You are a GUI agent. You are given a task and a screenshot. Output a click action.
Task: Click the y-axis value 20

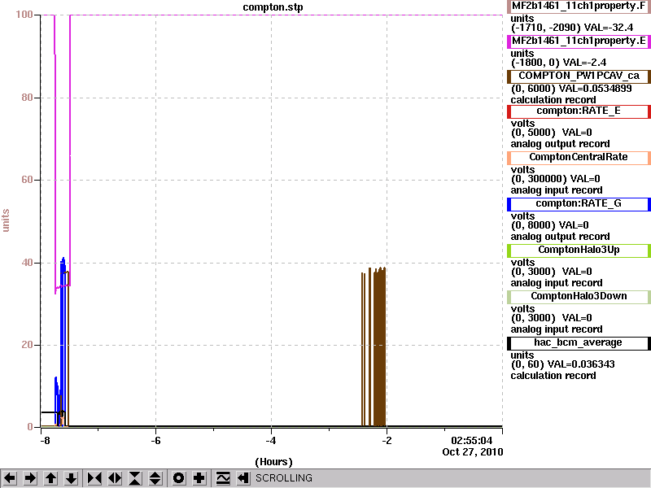pos(27,345)
